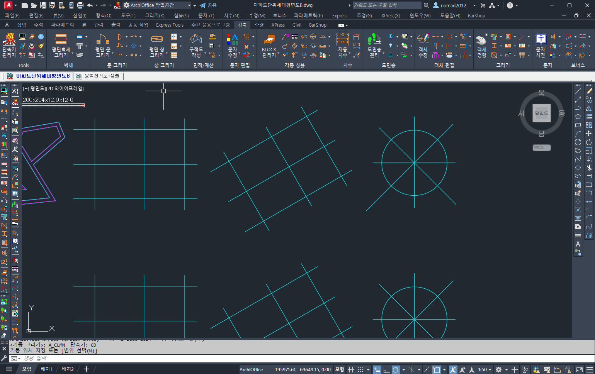
Task: Open the 치수(N) menu
Action: coord(231,15)
